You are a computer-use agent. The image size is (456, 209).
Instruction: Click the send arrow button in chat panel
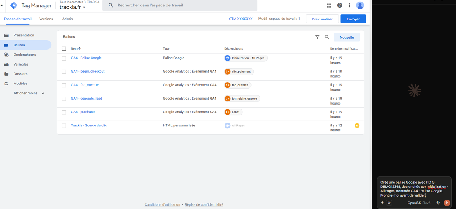pos(447,203)
